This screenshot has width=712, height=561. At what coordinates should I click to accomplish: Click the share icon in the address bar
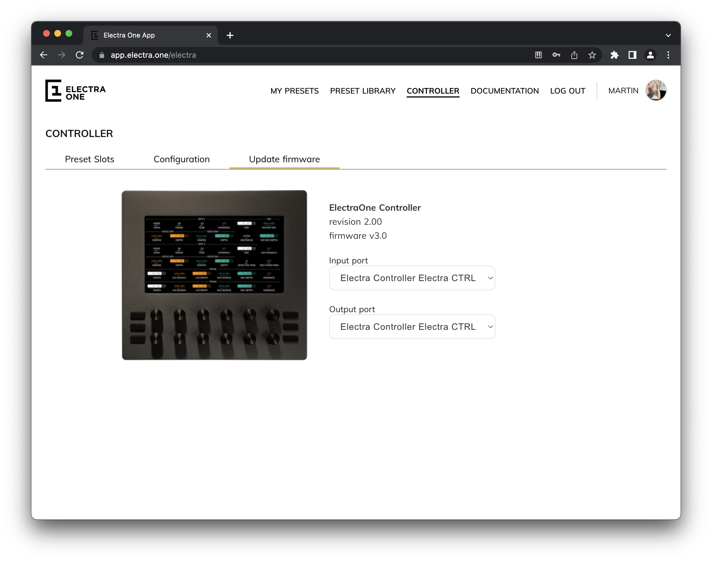574,55
